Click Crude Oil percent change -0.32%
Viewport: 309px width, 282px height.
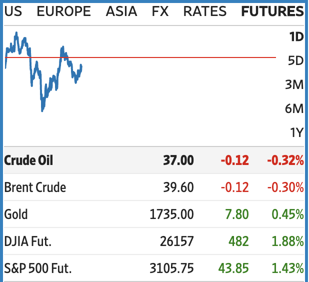[x=285, y=160]
